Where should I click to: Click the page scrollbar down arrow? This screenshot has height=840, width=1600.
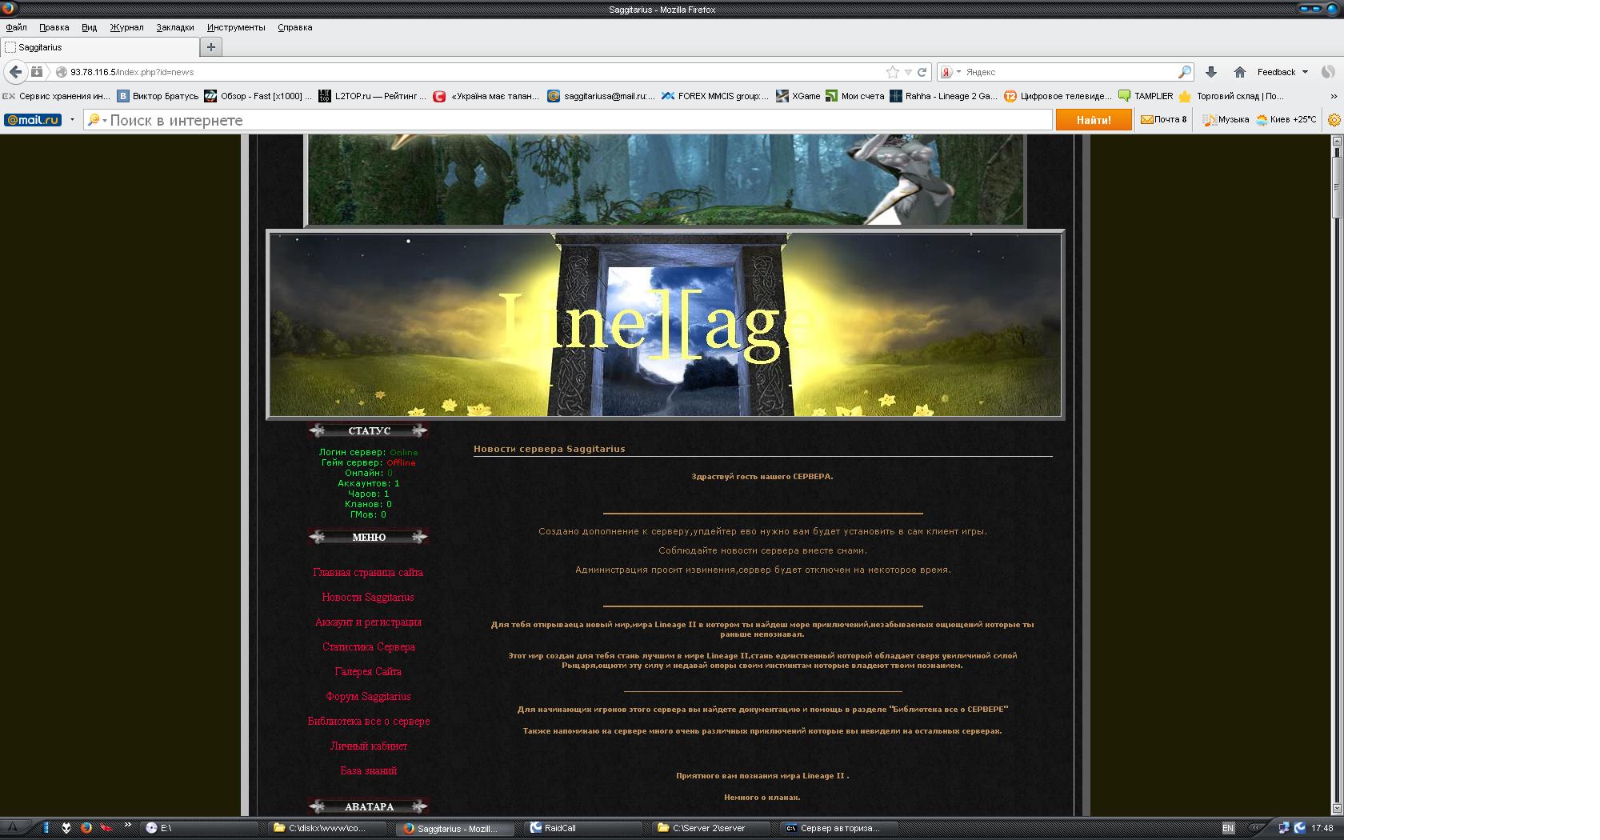tap(1337, 808)
